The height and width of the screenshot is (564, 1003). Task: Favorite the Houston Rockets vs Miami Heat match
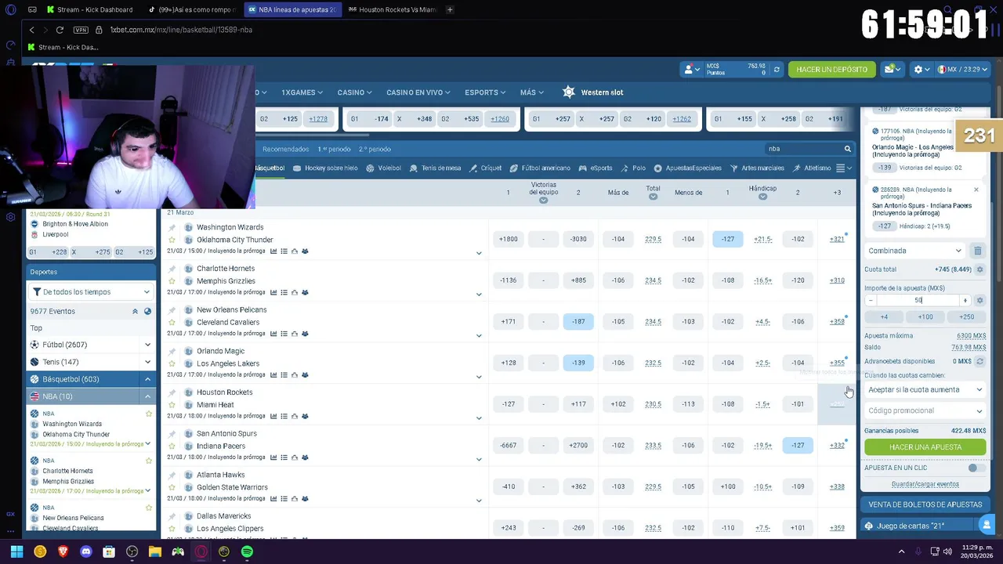coord(172,405)
